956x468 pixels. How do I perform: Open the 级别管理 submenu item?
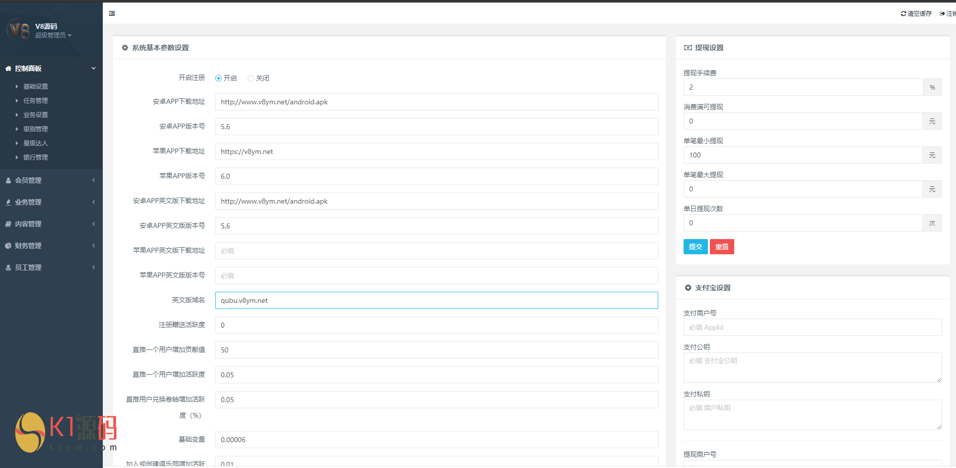35,129
